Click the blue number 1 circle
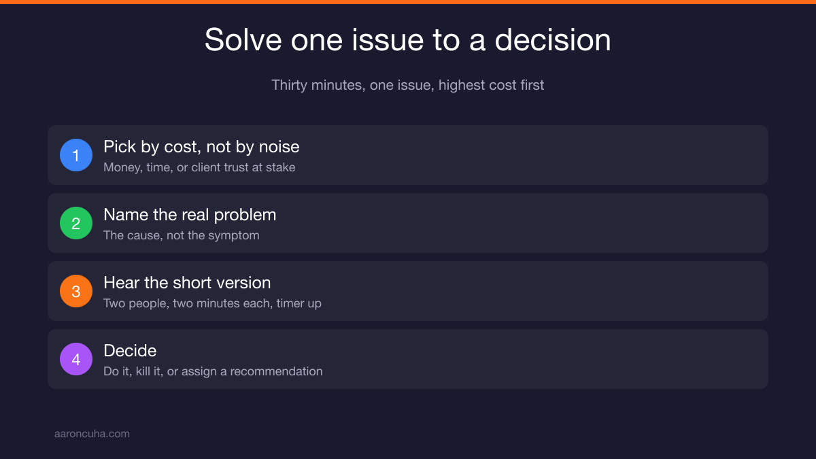 76,155
